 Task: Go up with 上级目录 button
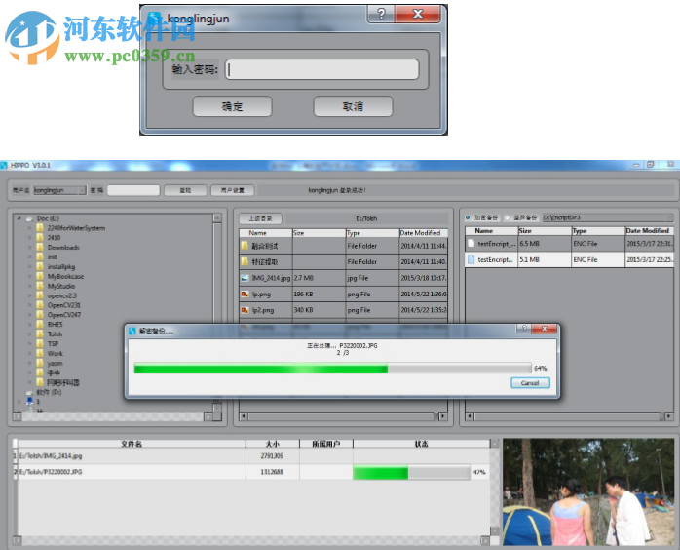coord(260,218)
